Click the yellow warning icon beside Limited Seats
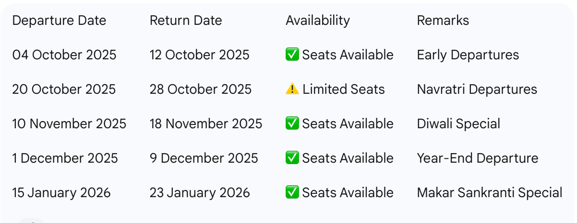Image resolution: width=577 pixels, height=223 pixels. pyautogui.click(x=292, y=89)
